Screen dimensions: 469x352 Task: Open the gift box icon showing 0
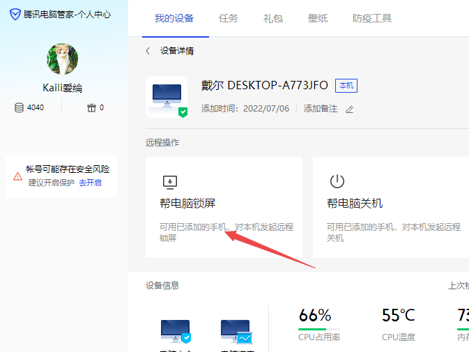[91, 107]
